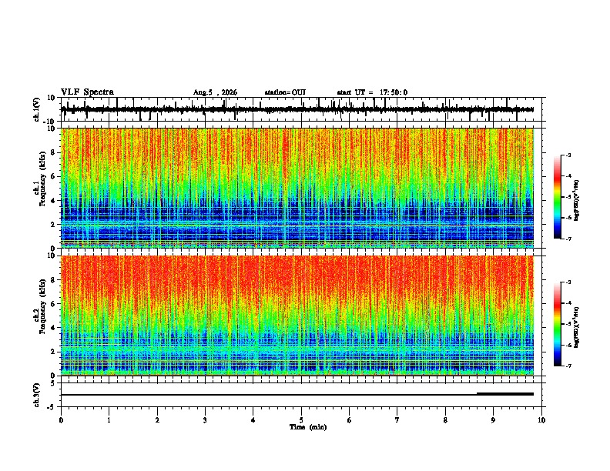Click the "-10" tick on ch.1(V) axis
Screen dimensions: 610x471
point(50,122)
